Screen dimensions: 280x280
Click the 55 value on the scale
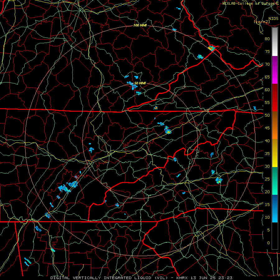pyautogui.click(x=267, y=102)
